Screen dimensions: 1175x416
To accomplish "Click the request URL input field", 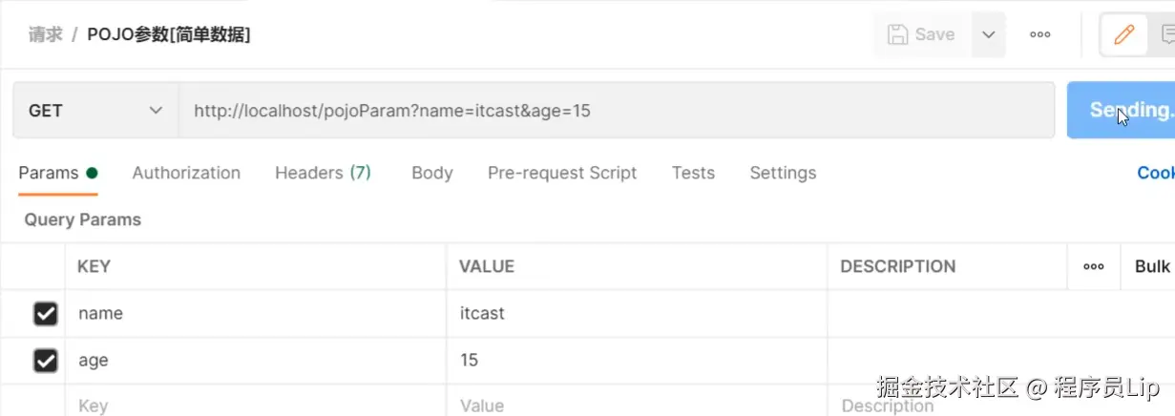I will coord(616,111).
